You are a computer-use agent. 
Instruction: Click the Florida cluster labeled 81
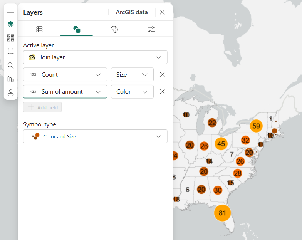(222, 213)
